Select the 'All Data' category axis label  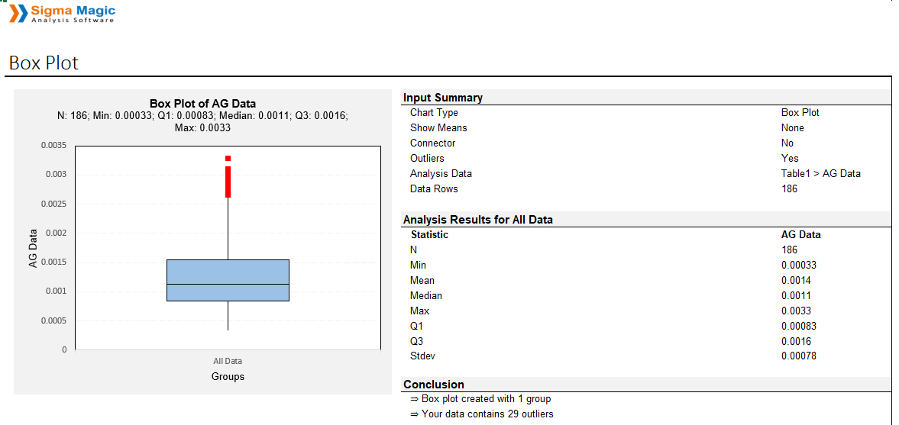pos(228,361)
